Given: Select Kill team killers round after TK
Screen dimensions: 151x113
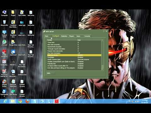Looking at the screenshot, I should (74, 66).
